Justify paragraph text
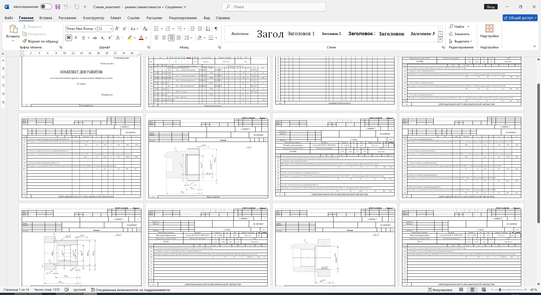Screen dimensions: 541x295 tap(179, 37)
